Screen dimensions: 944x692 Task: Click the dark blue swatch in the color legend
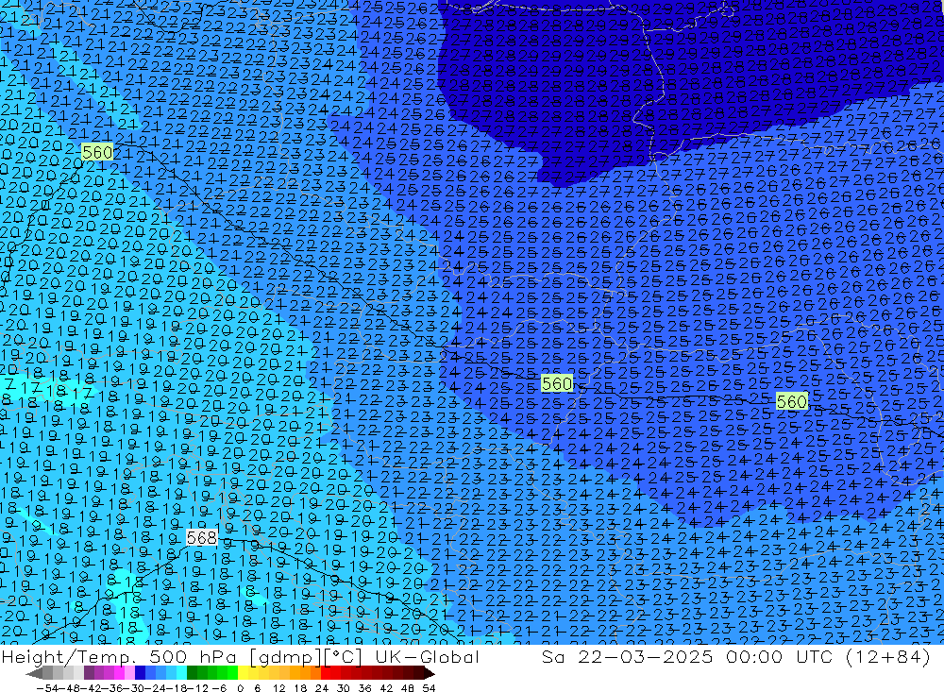point(140,674)
